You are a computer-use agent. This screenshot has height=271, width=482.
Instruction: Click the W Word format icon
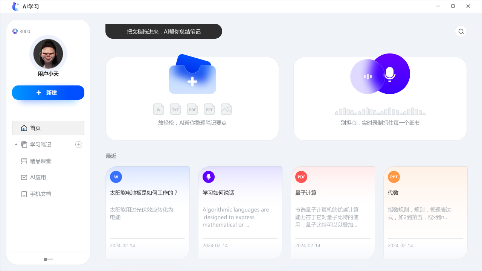click(159, 109)
